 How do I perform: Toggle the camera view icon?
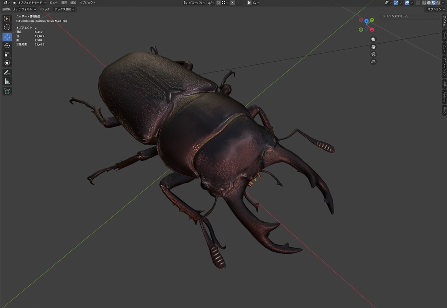click(373, 54)
